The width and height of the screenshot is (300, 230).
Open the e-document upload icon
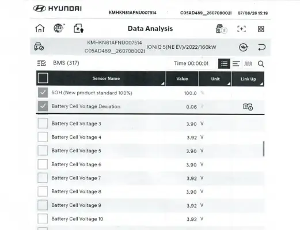pyautogui.click(x=79, y=28)
